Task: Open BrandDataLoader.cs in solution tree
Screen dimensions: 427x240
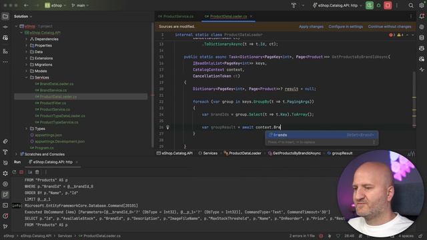Action: pyautogui.click(x=57, y=84)
